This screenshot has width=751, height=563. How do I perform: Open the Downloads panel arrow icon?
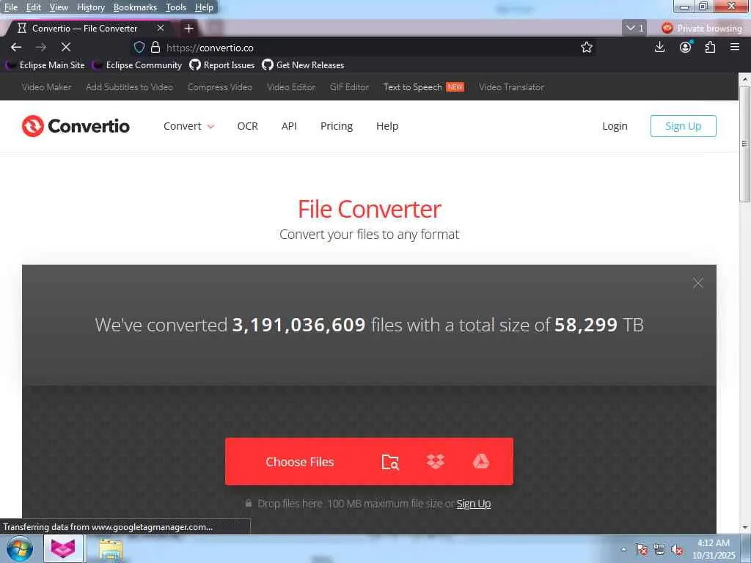(x=659, y=47)
